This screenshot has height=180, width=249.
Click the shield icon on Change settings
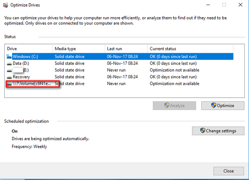click(x=203, y=131)
